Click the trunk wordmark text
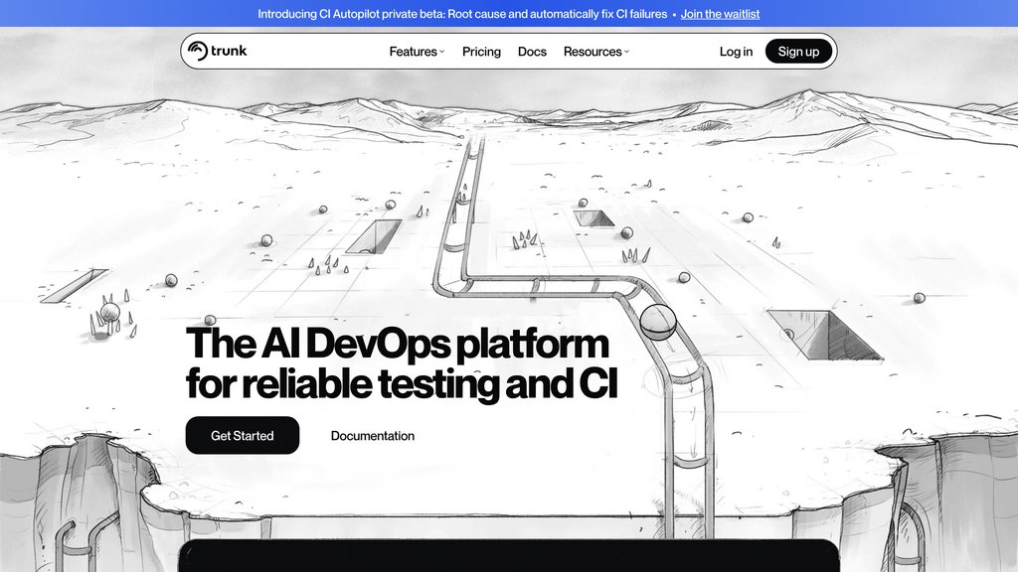 (229, 51)
